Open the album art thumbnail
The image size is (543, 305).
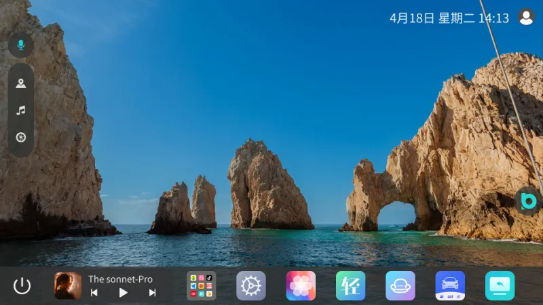click(x=68, y=285)
